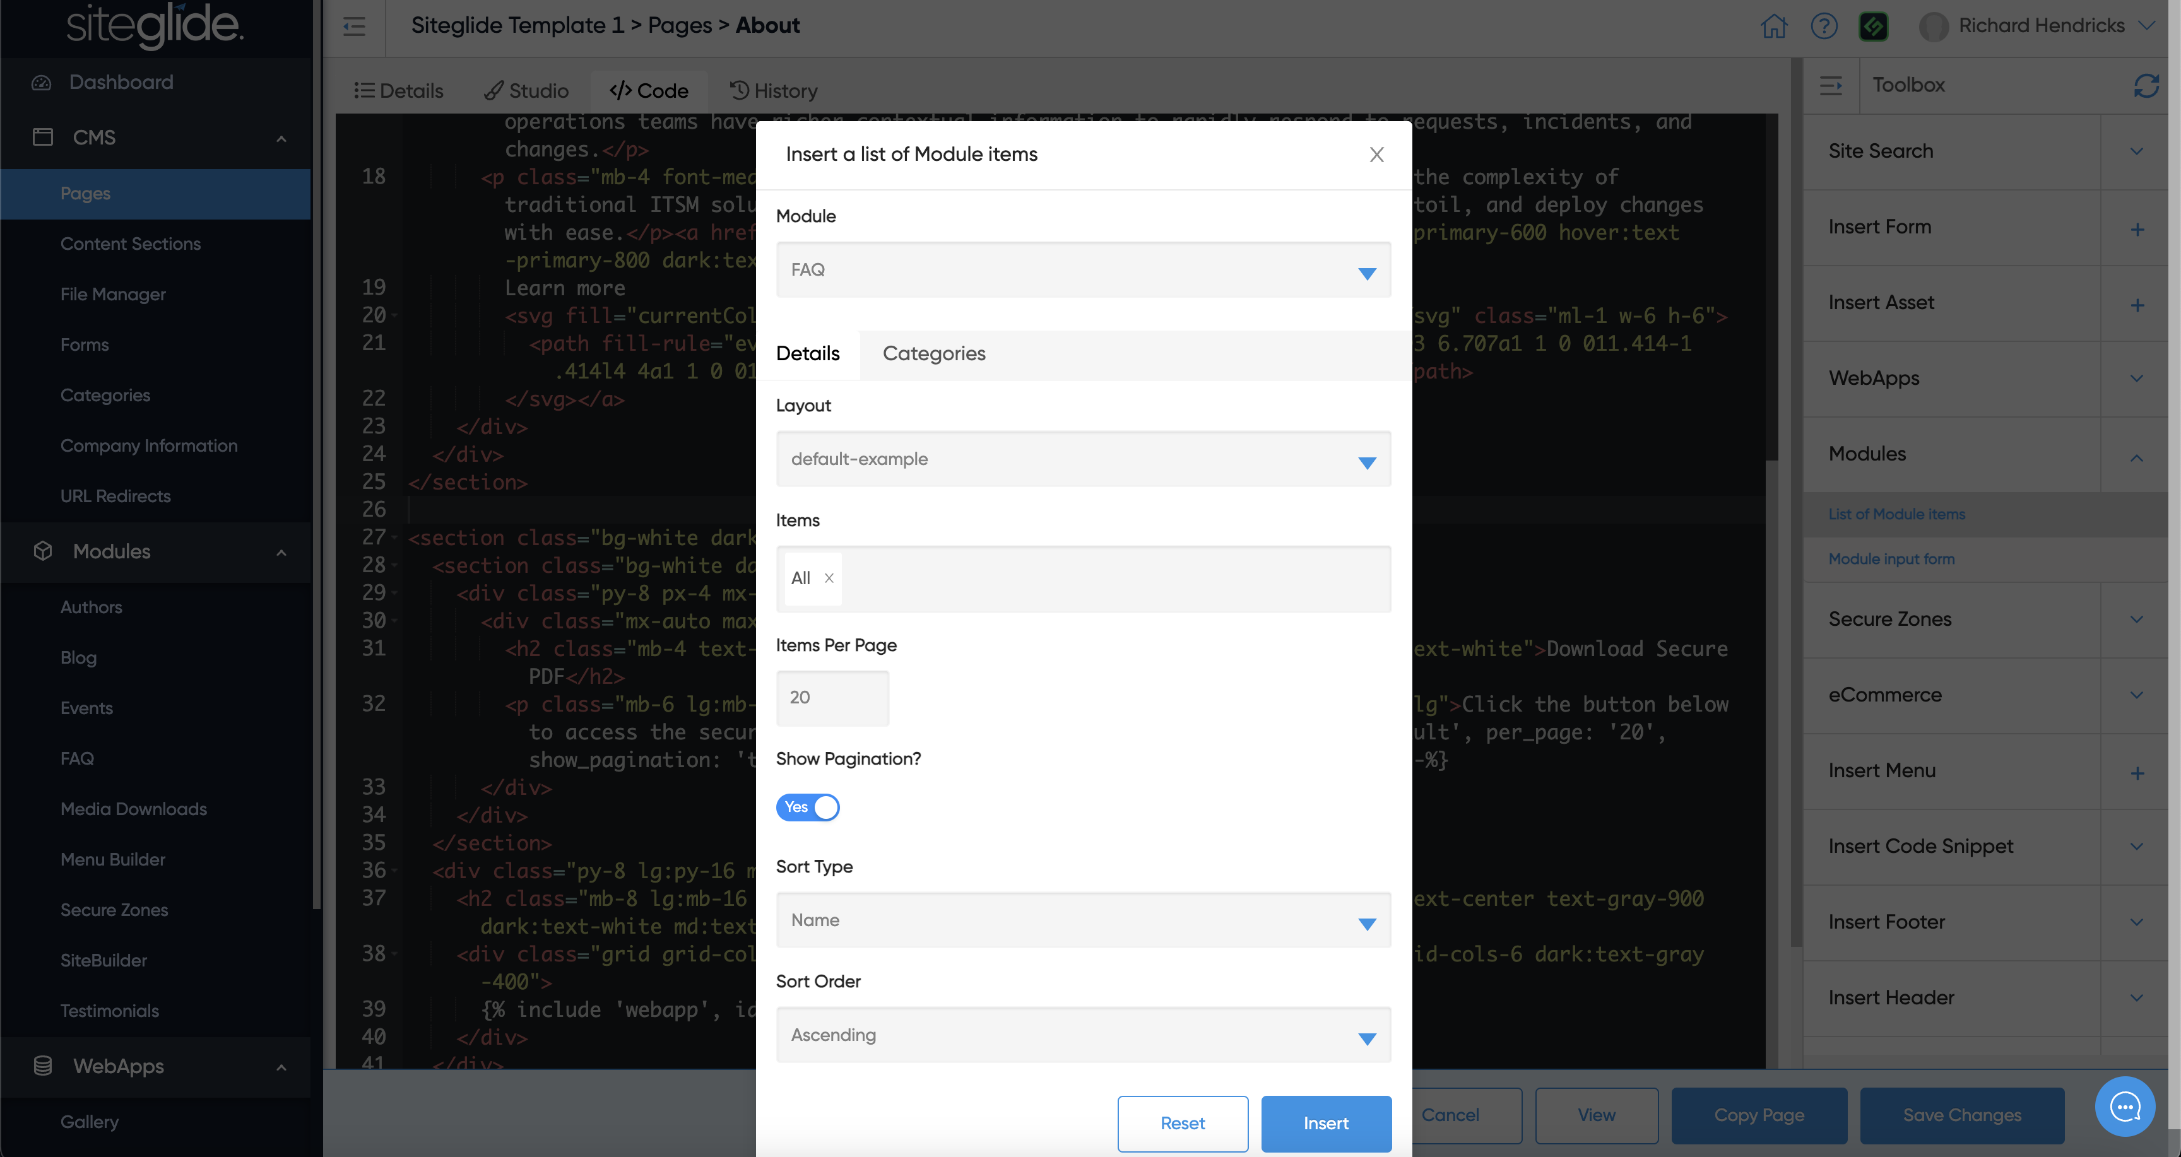Open the Module FAQ dropdown
Image resolution: width=2181 pixels, height=1157 pixels.
pyautogui.click(x=1083, y=270)
